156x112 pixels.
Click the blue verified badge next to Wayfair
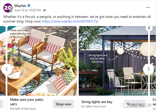[x=29, y=6]
